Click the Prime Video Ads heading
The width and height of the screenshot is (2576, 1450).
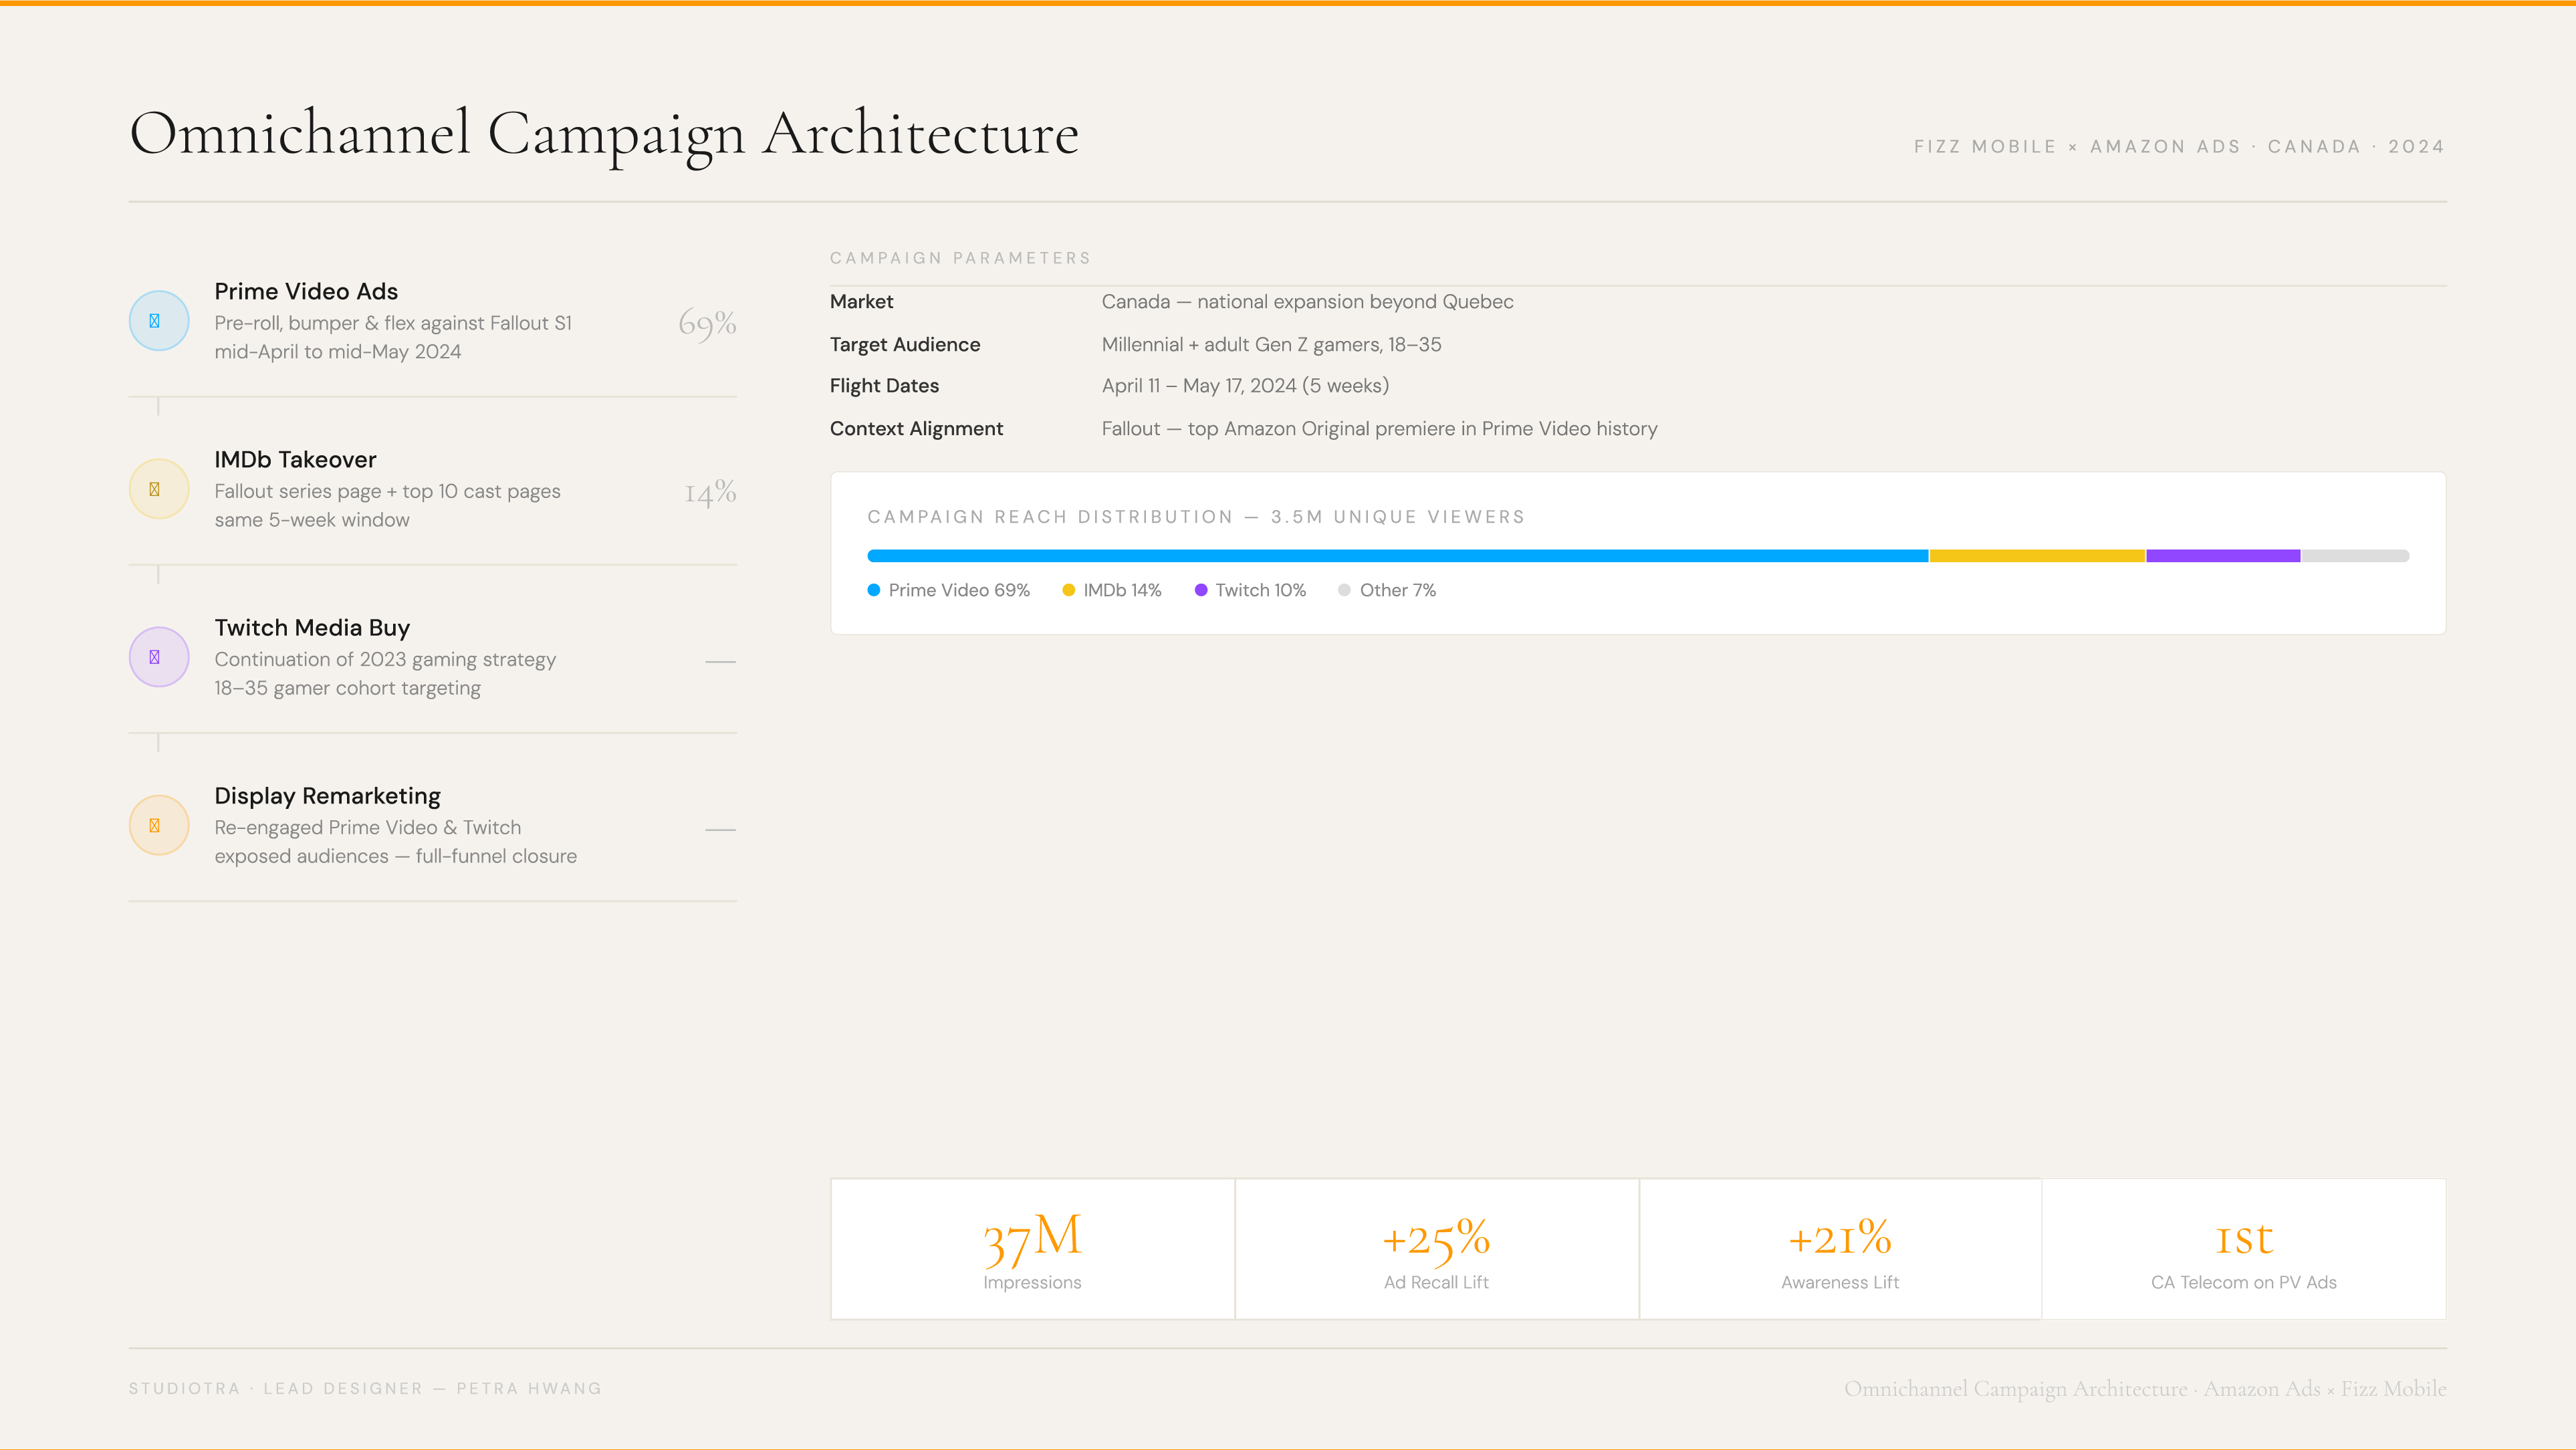click(x=306, y=291)
